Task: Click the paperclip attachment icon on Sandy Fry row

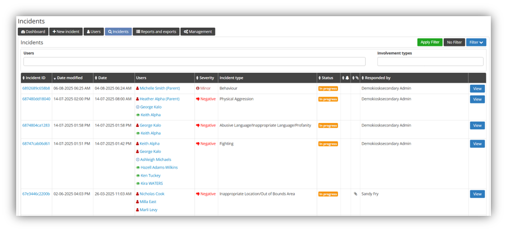Action: 355,194
